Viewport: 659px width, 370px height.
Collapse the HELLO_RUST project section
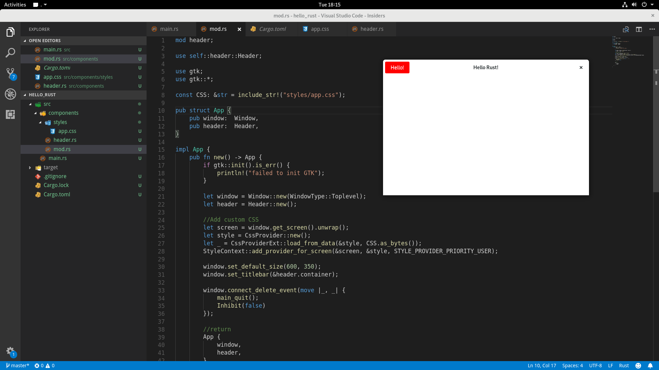pos(25,95)
